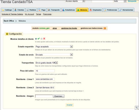The height and width of the screenshot is (110, 139).
Task: Open the Posiciones submenu link
Action: pyautogui.click(x=47, y=14)
